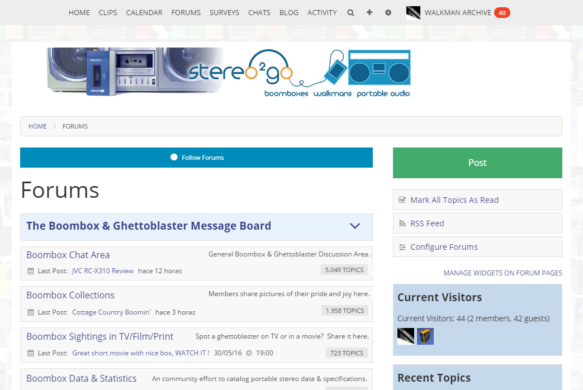Click the Current Visitors widget heading

click(x=439, y=297)
